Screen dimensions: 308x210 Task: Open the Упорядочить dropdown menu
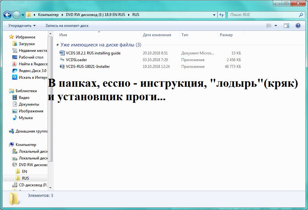22,26
